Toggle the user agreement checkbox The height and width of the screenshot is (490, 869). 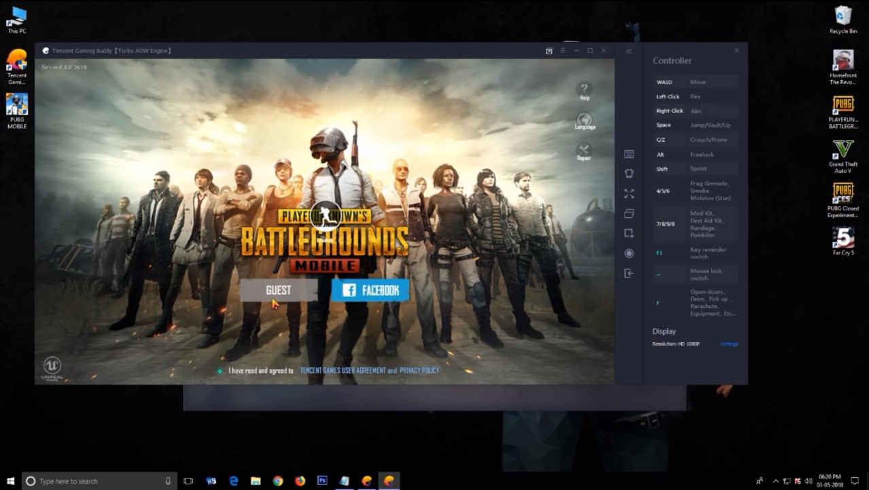pos(219,371)
